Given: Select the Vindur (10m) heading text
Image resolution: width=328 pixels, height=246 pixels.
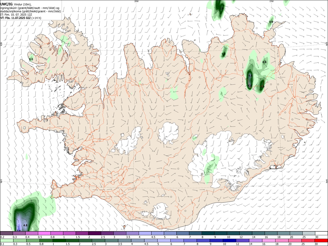Looking at the screenshot, I should click(x=22, y=4).
